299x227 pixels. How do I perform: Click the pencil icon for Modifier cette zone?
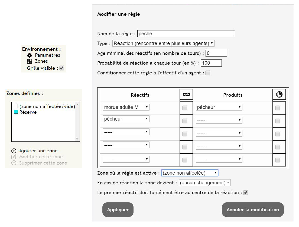tap(14, 157)
